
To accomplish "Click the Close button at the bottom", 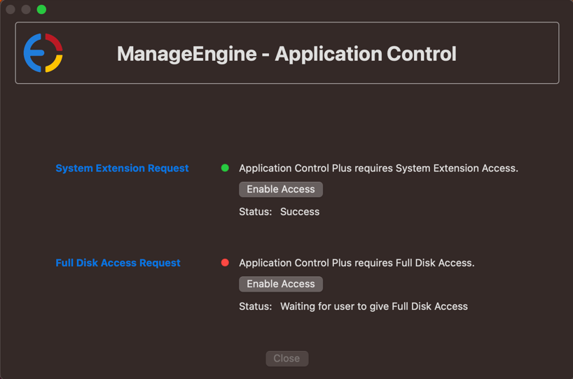I will click(x=286, y=359).
